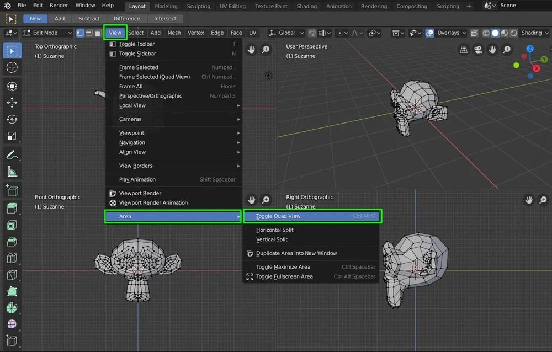Switch to Material Preview shading

coord(505,33)
